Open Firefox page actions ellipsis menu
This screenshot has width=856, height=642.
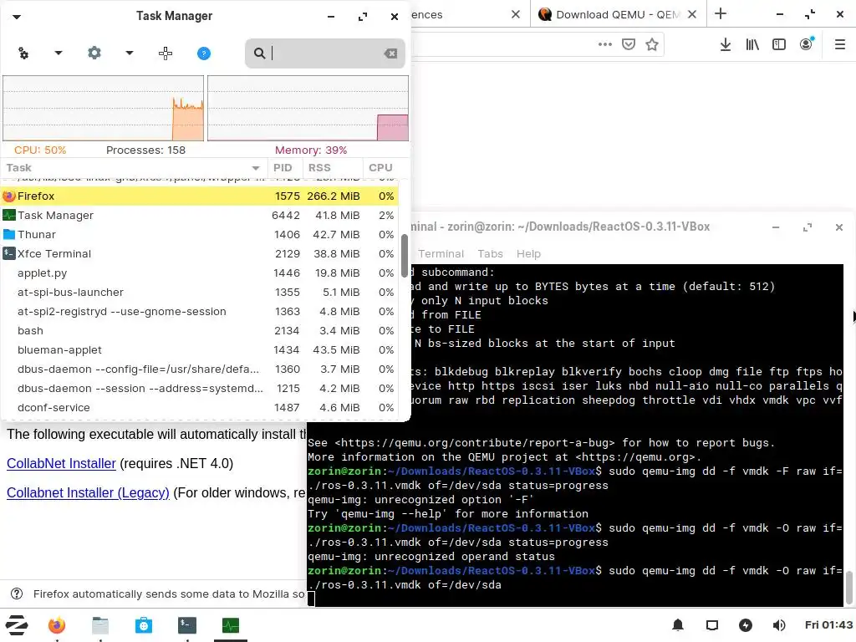605,44
